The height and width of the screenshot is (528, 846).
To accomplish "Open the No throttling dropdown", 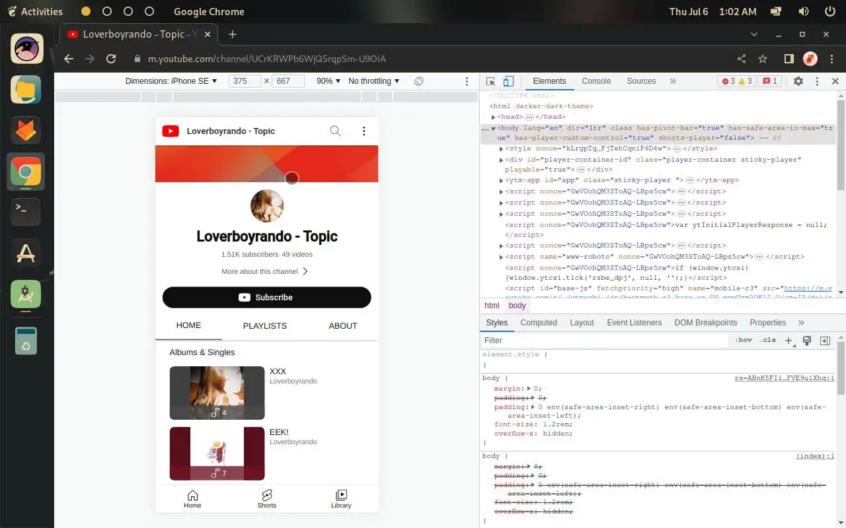I will tap(374, 81).
